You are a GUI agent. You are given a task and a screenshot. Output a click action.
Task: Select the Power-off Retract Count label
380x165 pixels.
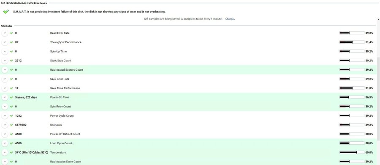tap(65, 134)
